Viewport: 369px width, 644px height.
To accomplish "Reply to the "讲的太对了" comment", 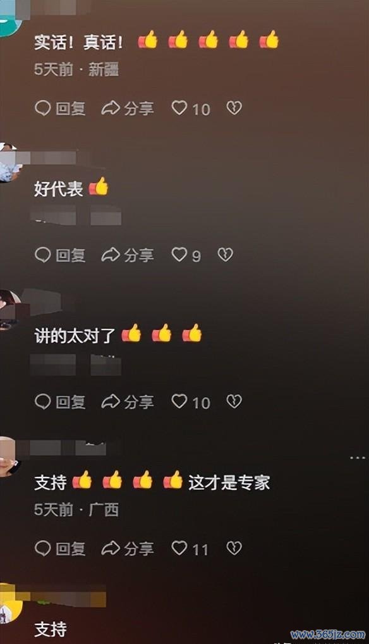I will coord(60,402).
